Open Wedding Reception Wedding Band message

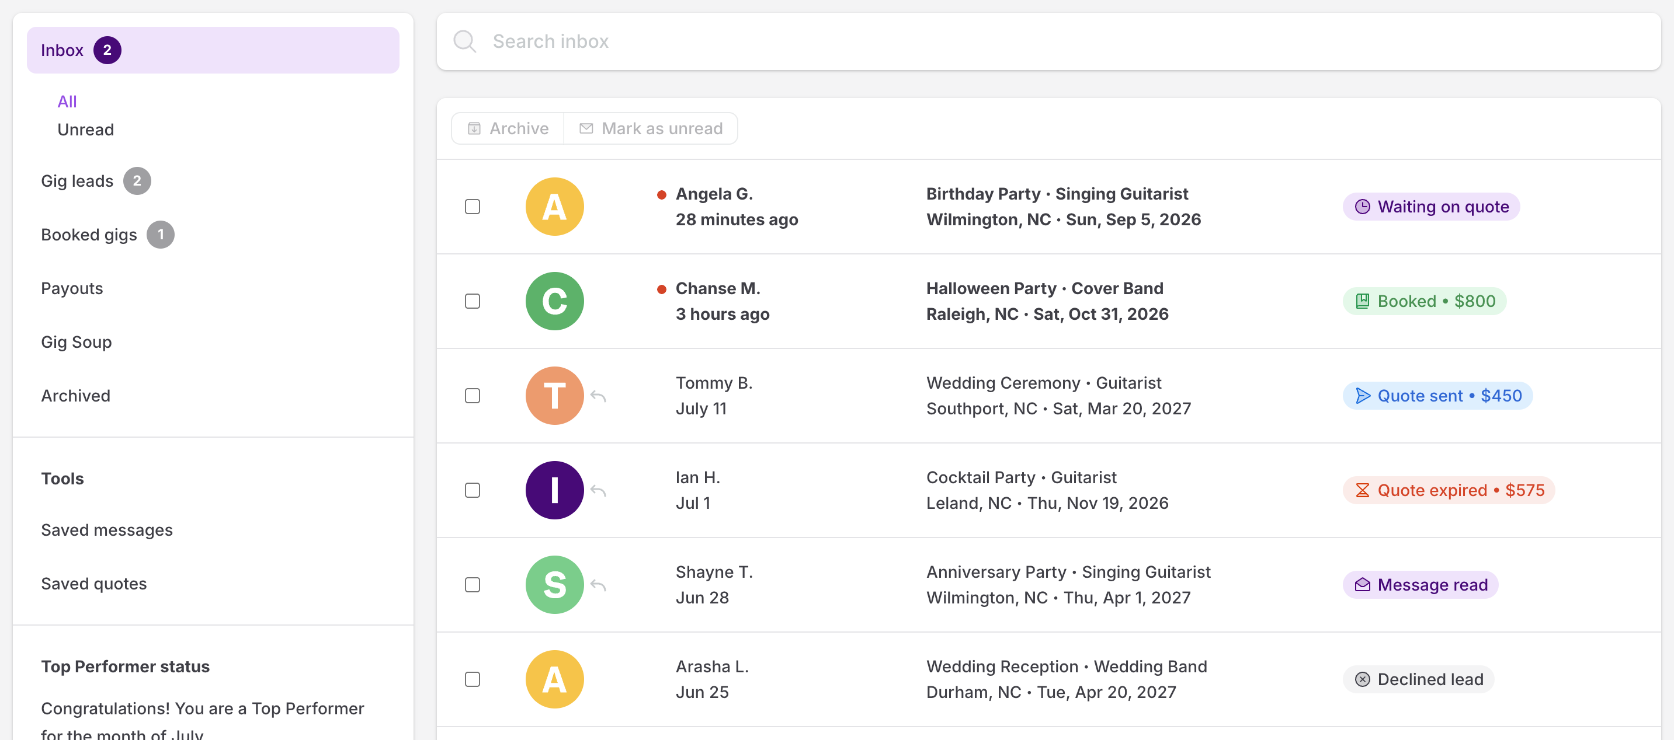pos(1067,679)
